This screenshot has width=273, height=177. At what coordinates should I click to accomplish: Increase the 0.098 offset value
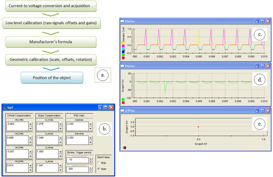(x=31, y=138)
